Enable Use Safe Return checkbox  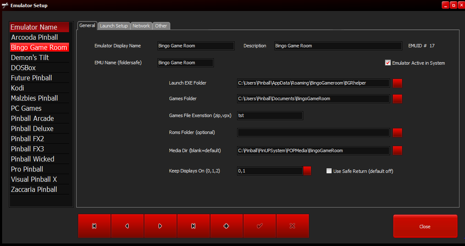[329, 171]
